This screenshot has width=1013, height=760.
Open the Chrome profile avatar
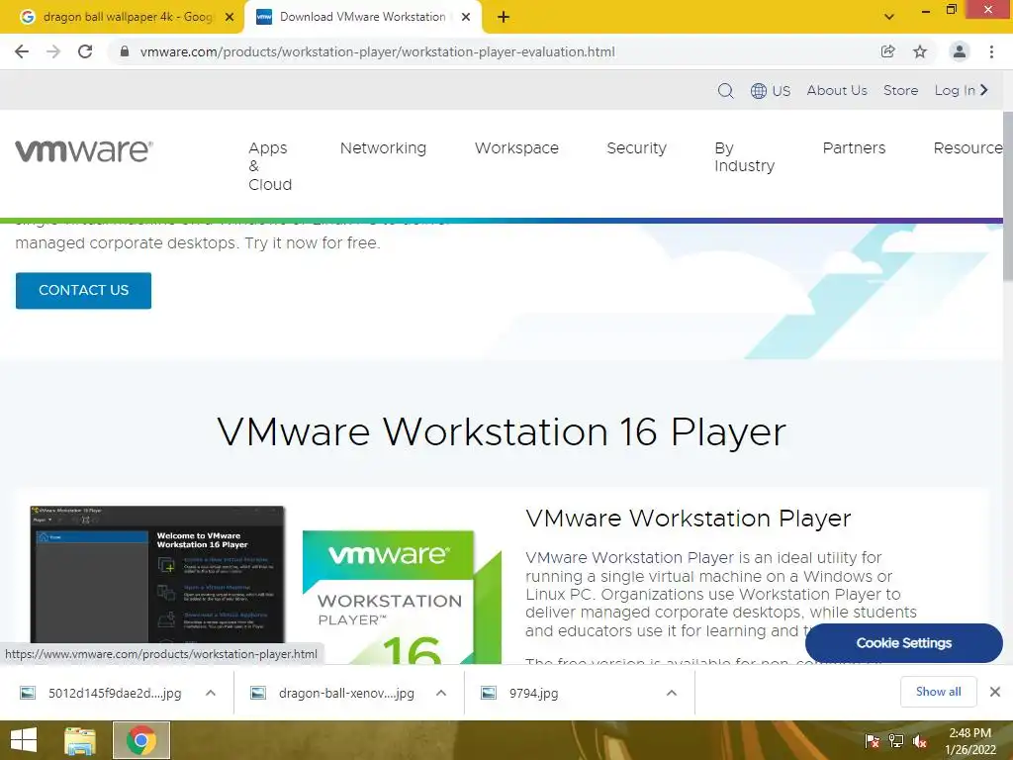tap(960, 51)
